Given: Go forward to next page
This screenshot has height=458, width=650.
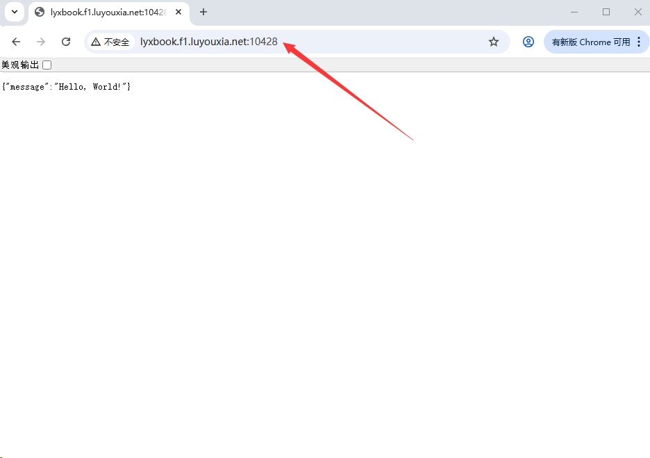Looking at the screenshot, I should click(x=40, y=42).
